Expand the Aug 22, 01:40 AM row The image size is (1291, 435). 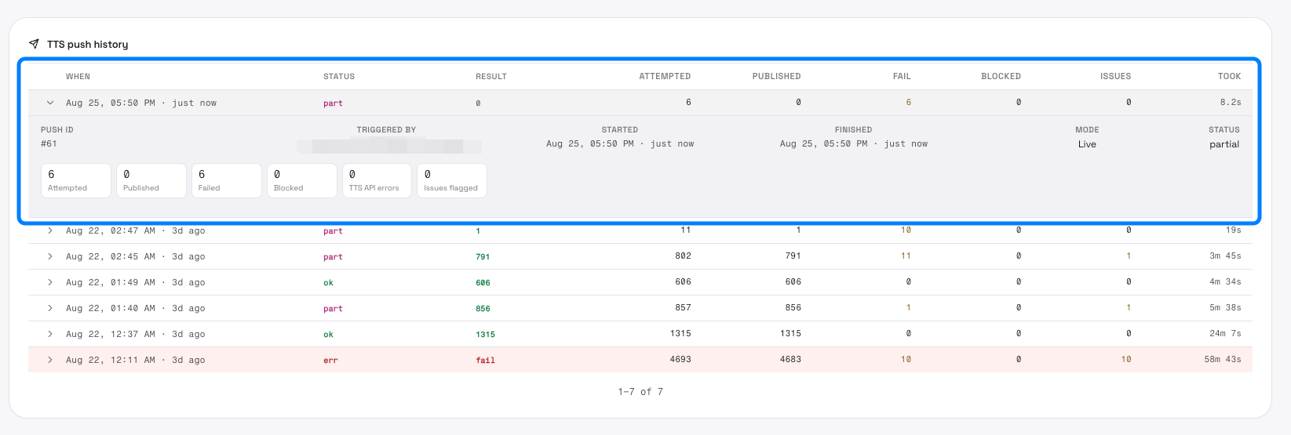pyautogui.click(x=50, y=308)
